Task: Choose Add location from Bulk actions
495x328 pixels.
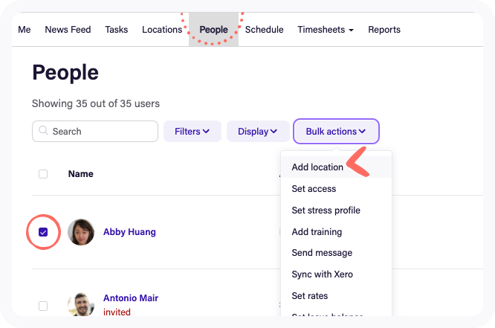Action: [317, 167]
